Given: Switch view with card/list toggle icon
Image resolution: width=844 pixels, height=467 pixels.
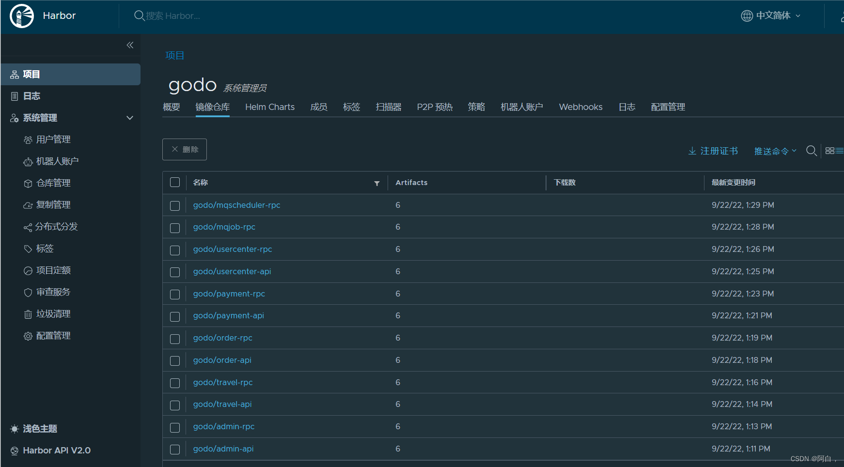Looking at the screenshot, I should coord(834,151).
